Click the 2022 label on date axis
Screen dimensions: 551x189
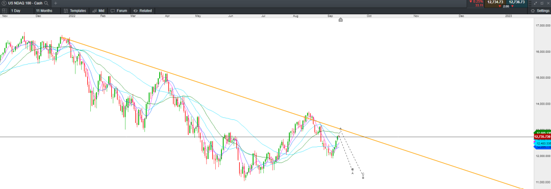coord(72,16)
